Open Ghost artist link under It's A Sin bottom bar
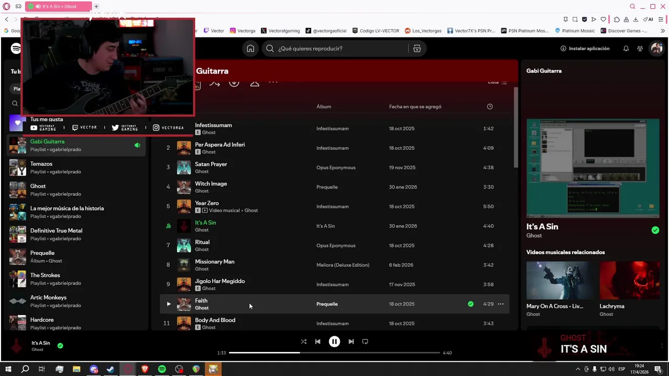 point(38,350)
